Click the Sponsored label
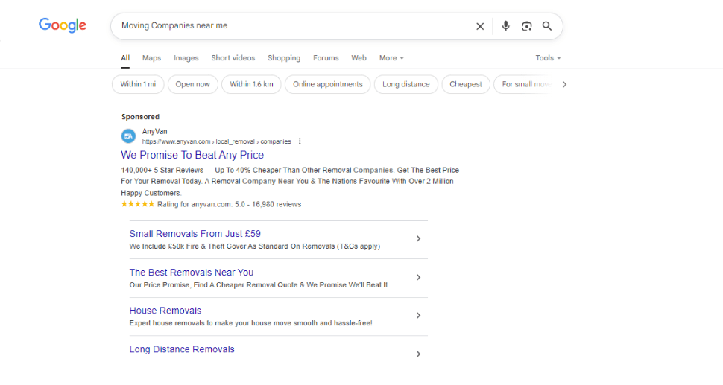723x385 pixels. 140,117
